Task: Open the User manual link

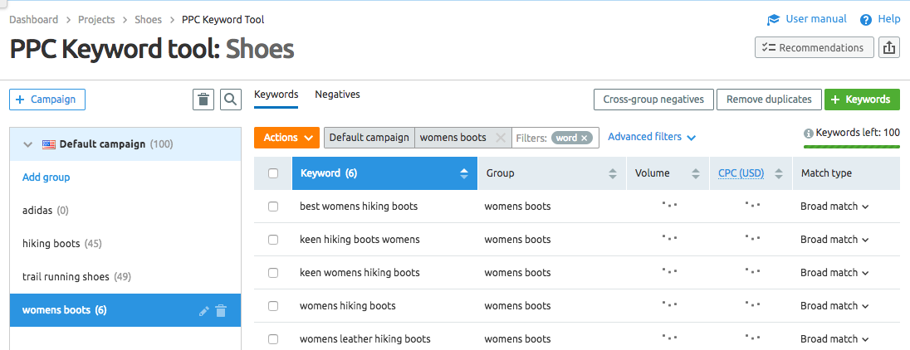Action: (x=815, y=19)
